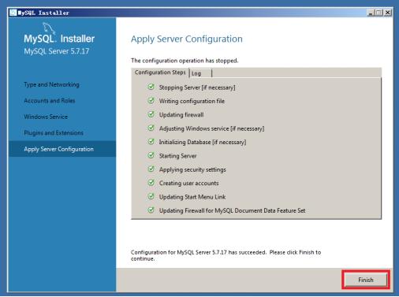
Task: Click check icon beside Updating Start Menu Link
Action: 151,196
